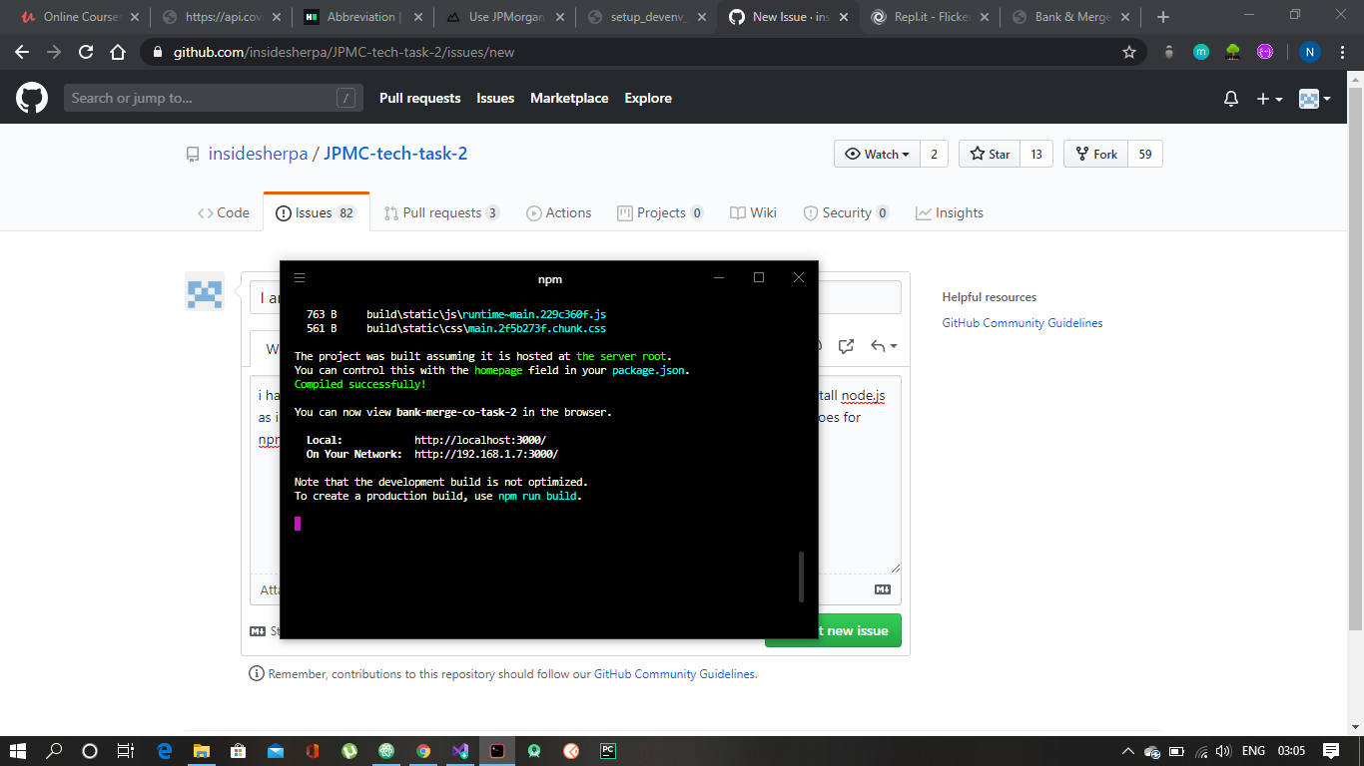Image resolution: width=1364 pixels, height=766 pixels.
Task: Show hidden system tray icons
Action: [1127, 751]
